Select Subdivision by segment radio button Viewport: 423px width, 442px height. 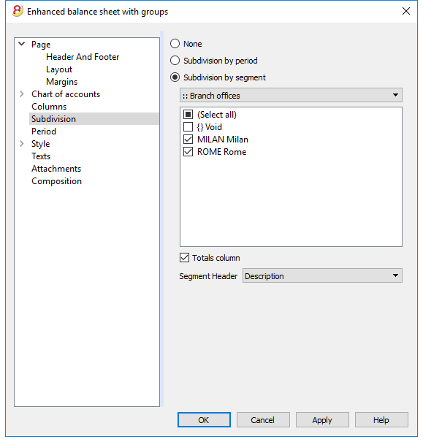(x=175, y=77)
